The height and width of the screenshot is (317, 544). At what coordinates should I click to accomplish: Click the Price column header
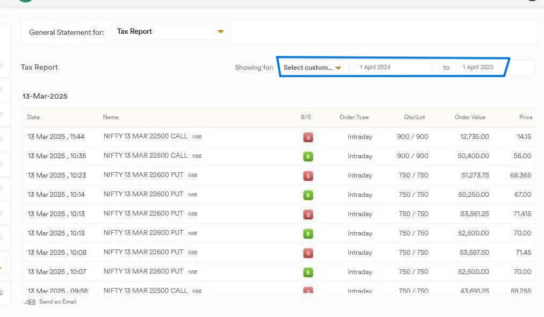[x=525, y=117]
